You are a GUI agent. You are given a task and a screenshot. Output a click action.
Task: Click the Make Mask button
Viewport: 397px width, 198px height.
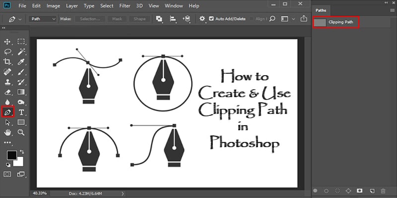point(117,19)
